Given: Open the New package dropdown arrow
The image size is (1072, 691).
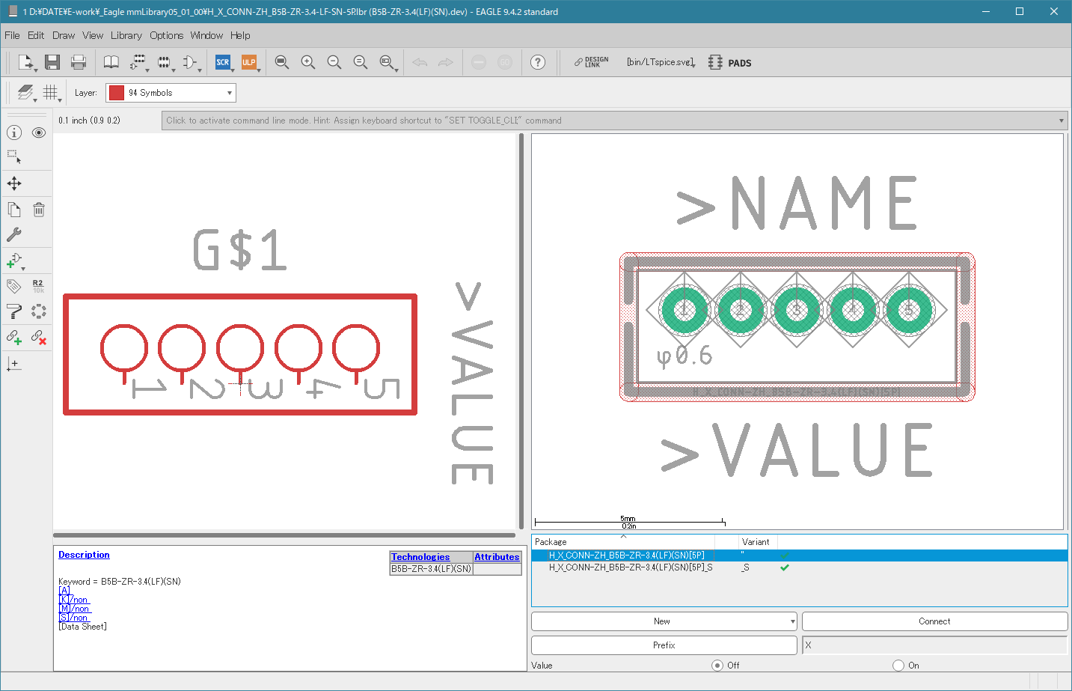Looking at the screenshot, I should pos(792,621).
